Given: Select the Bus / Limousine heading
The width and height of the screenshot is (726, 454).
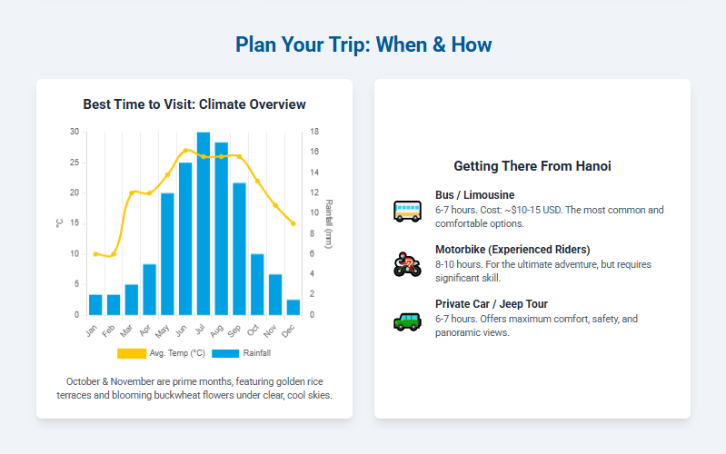Looking at the screenshot, I should [474, 195].
